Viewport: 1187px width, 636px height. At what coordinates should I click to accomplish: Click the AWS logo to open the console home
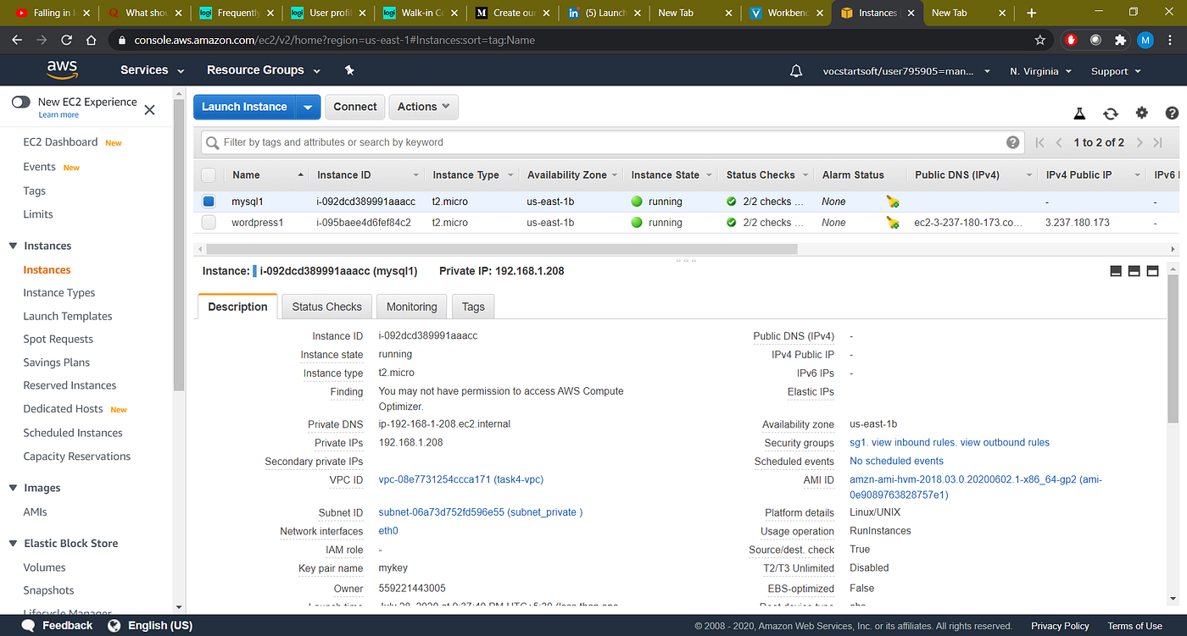62,70
